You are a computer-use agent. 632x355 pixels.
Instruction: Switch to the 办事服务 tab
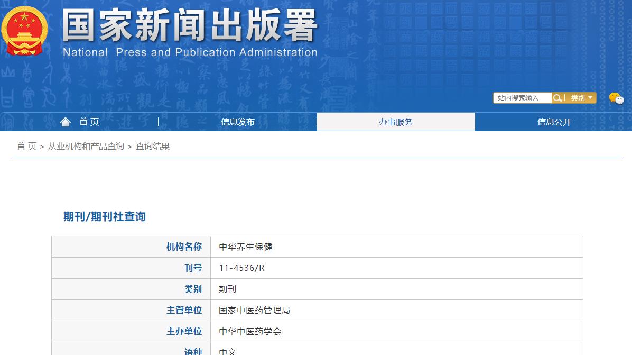(x=395, y=122)
